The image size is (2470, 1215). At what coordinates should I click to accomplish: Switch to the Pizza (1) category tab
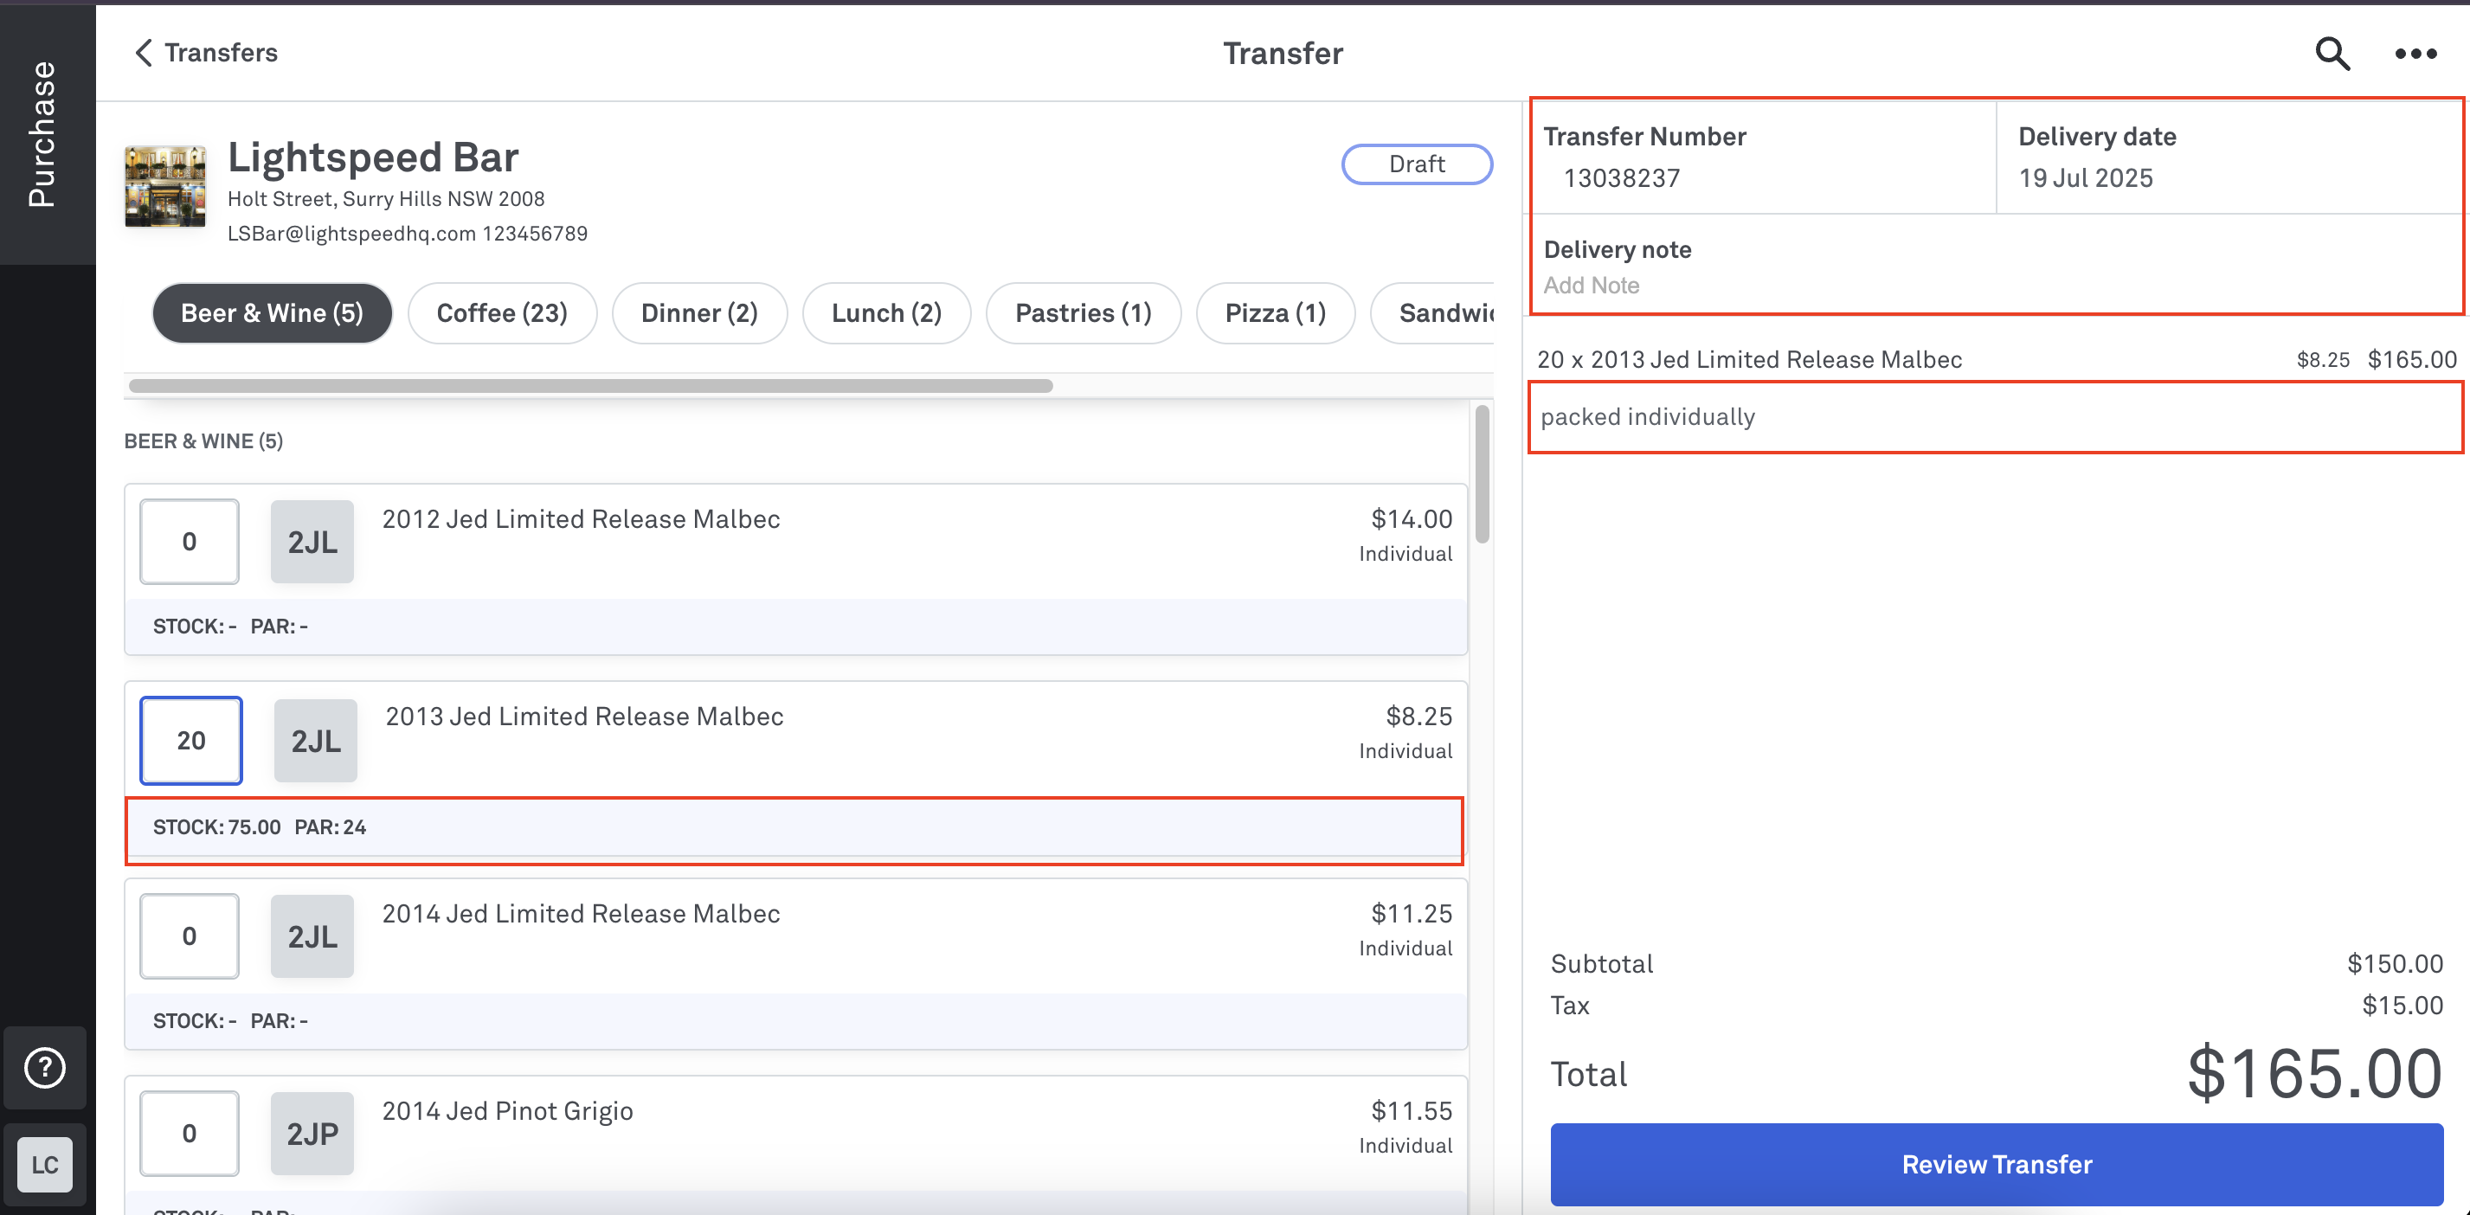click(x=1277, y=312)
